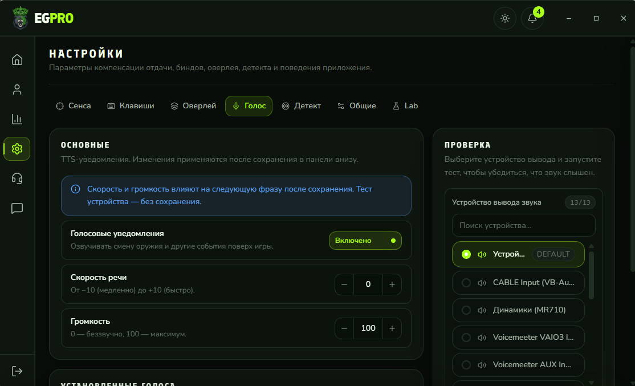Click the DEFAULT badge on device
Screen dimensions: 635x386
(x=553, y=254)
